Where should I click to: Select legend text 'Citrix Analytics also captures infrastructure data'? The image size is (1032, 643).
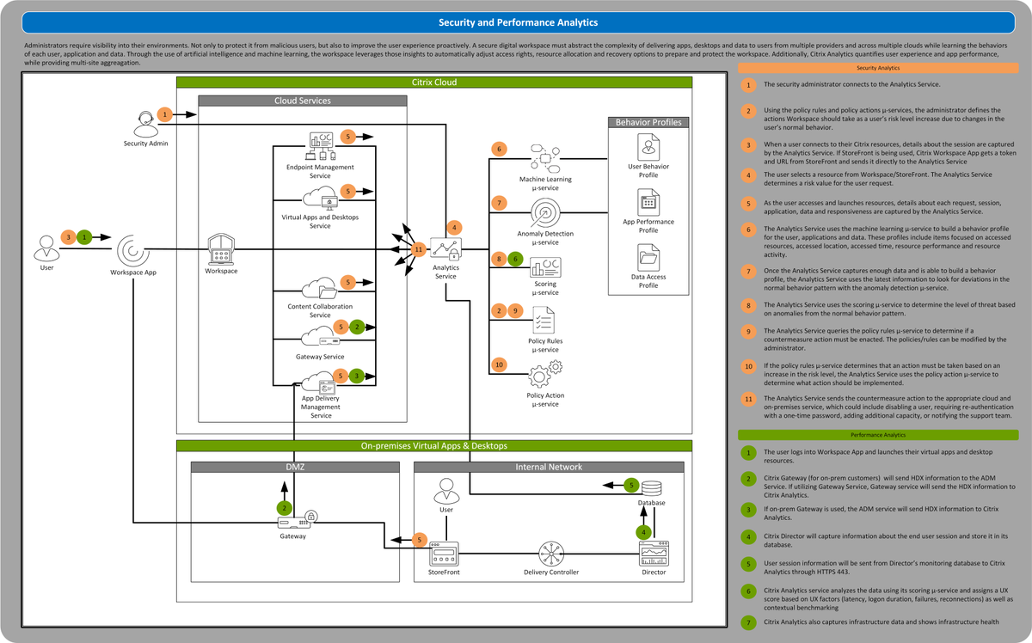881,621
